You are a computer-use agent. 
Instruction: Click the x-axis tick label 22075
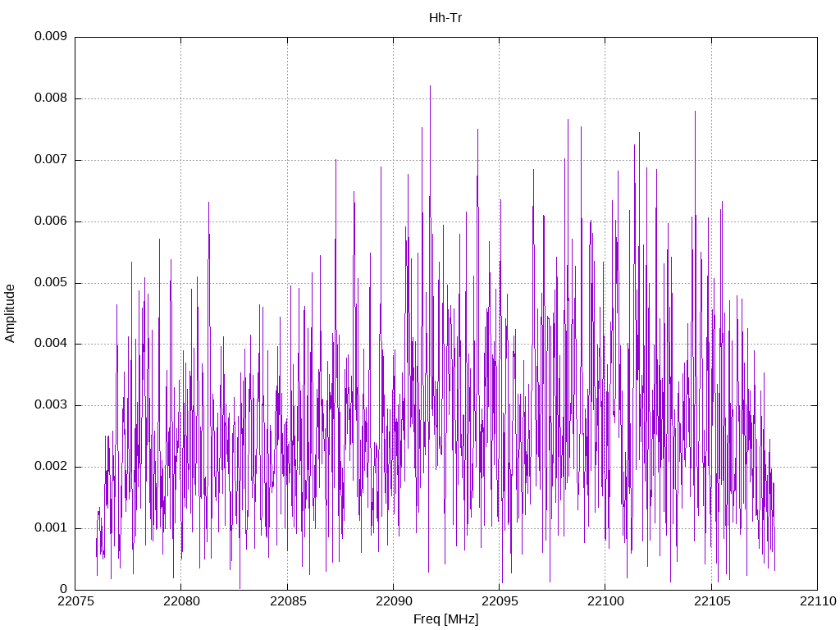pyautogui.click(x=75, y=601)
